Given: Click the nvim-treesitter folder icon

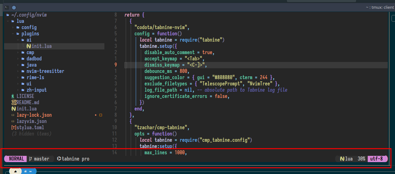Looking at the screenshot, I should [23, 71].
